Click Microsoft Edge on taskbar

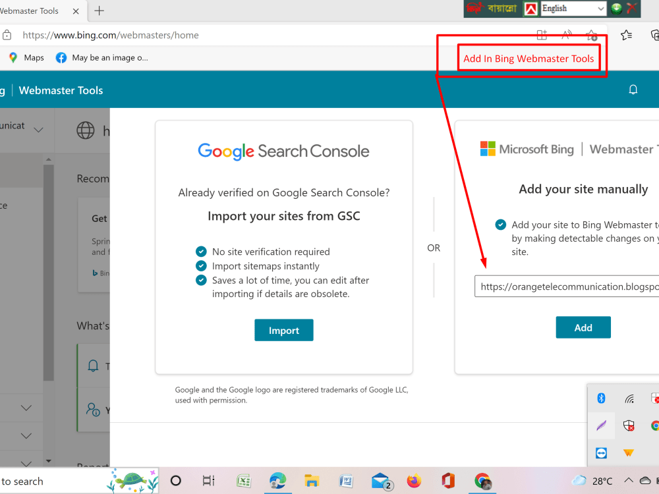tap(278, 481)
